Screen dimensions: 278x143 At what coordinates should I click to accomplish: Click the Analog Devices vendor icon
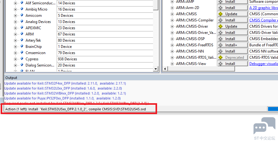pos(22,21)
